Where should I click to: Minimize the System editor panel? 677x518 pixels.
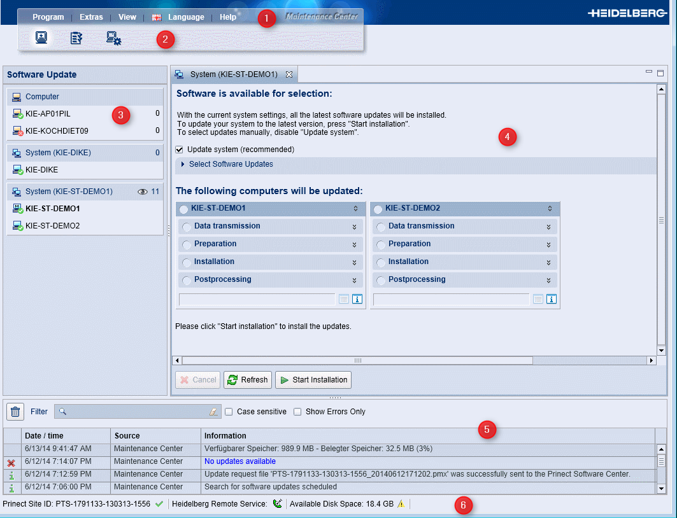pyautogui.click(x=648, y=72)
